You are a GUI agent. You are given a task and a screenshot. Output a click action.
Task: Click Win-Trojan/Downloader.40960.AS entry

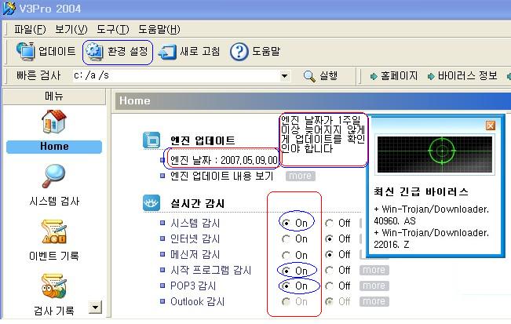coord(432,215)
